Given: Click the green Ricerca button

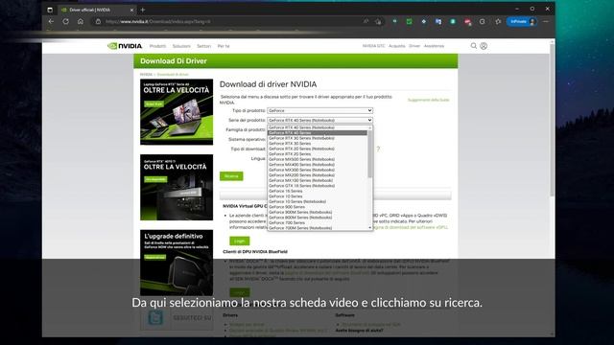Looking at the screenshot, I should click(x=231, y=176).
